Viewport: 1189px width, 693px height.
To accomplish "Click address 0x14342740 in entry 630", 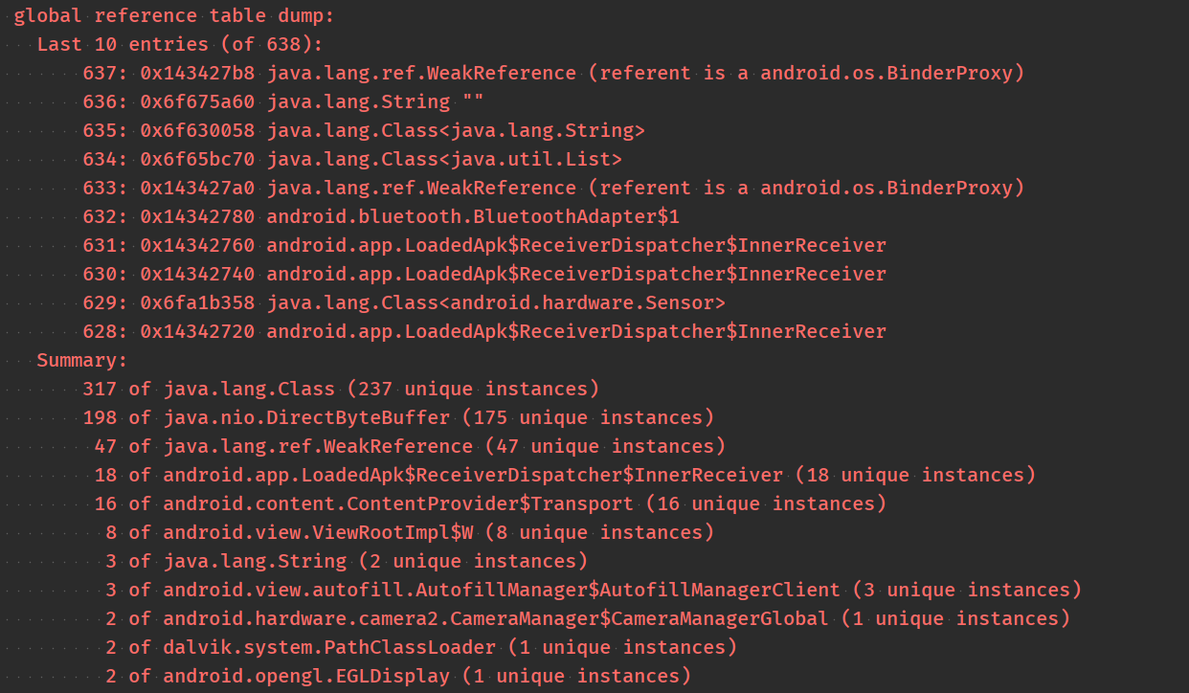I will tap(197, 274).
